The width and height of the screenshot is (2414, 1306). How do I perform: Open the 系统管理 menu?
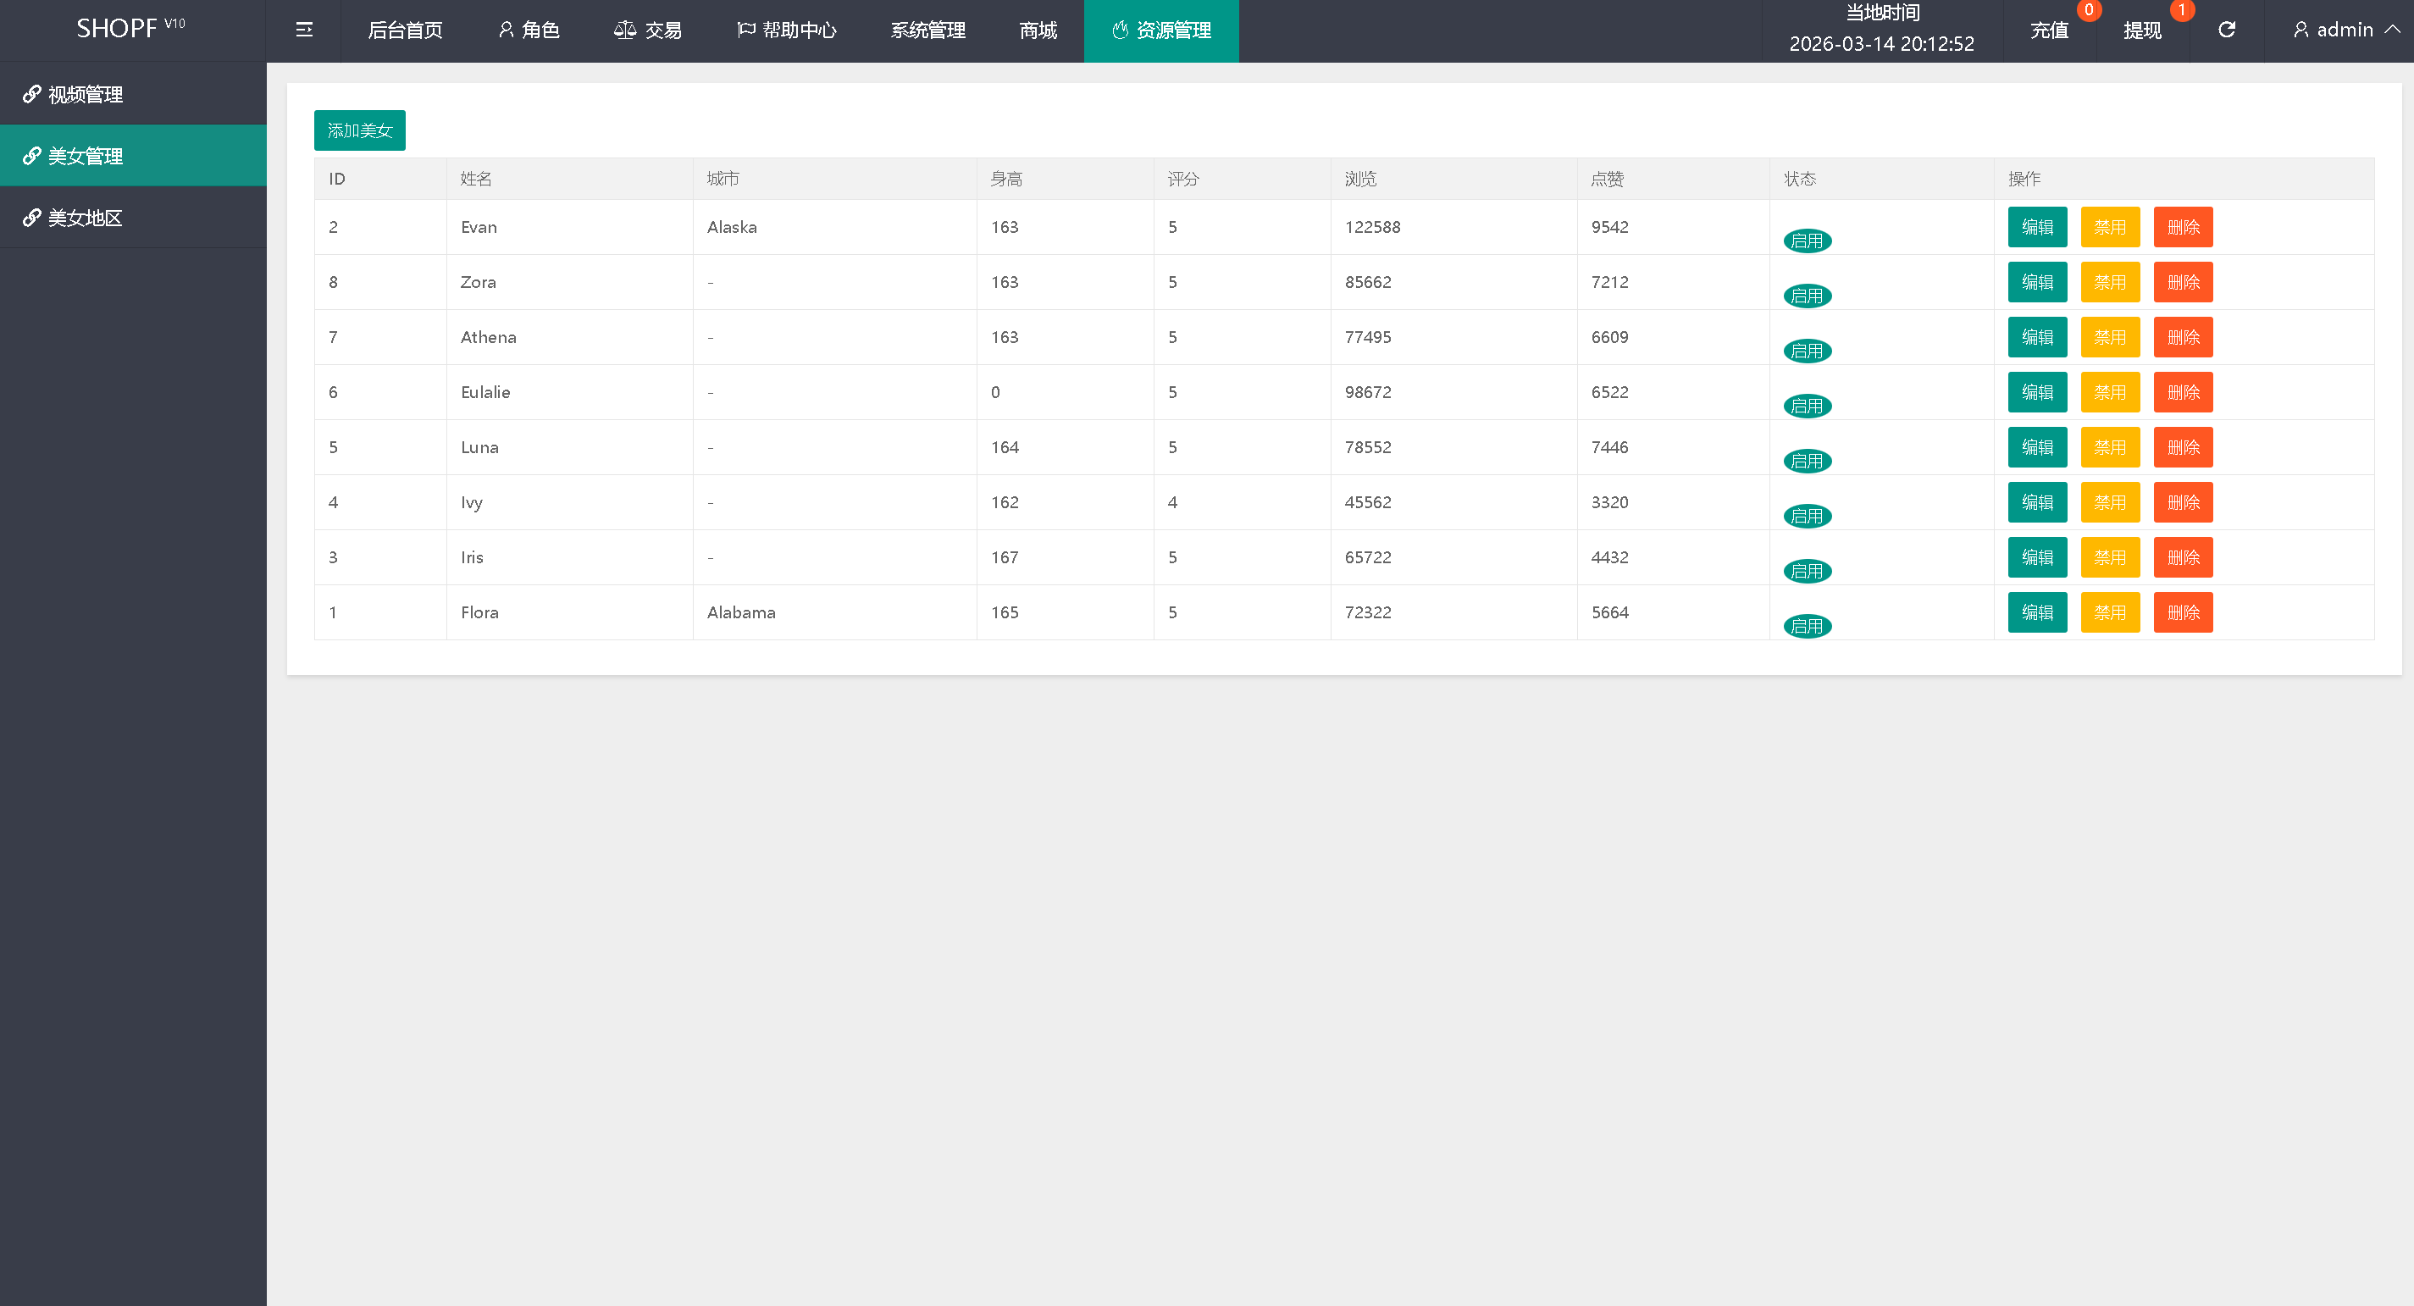point(927,31)
